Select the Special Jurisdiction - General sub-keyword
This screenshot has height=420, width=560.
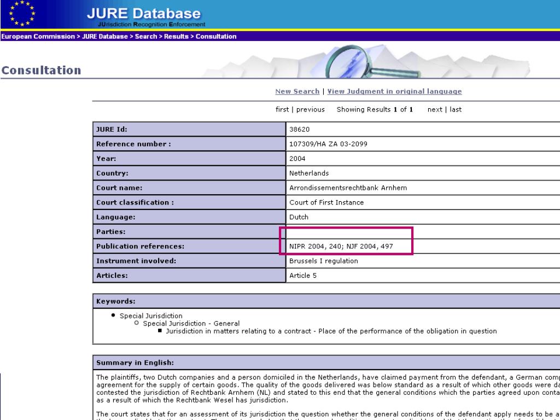[191, 323]
